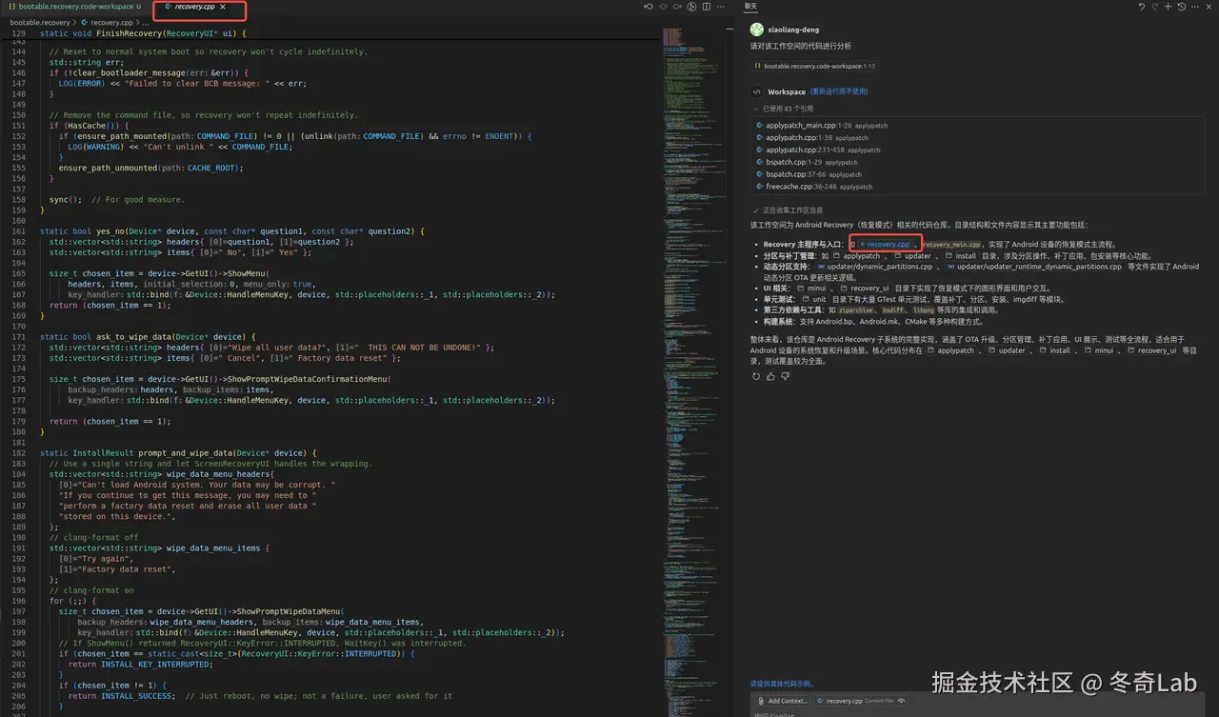This screenshot has height=717, width=1219.
Task: Click the chat history icon in chat panel
Action: pos(1182,7)
